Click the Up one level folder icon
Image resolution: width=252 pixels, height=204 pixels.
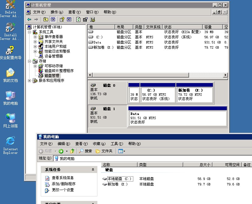pyautogui.click(x=46, y=19)
